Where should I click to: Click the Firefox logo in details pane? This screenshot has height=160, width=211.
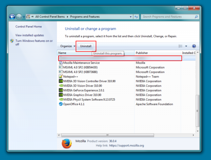pos(67,144)
